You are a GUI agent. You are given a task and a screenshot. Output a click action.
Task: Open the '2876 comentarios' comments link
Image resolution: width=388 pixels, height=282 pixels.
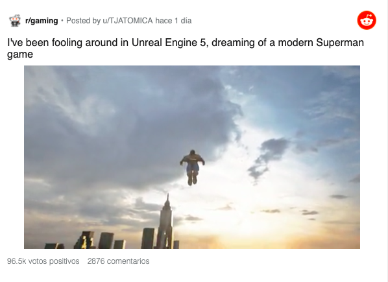[118, 261]
